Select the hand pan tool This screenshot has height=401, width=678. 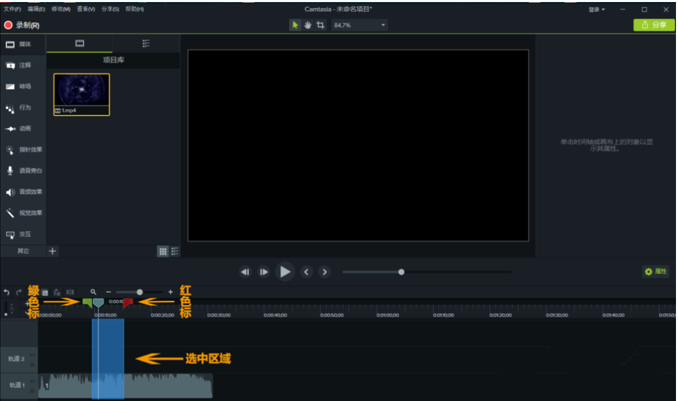pos(307,25)
